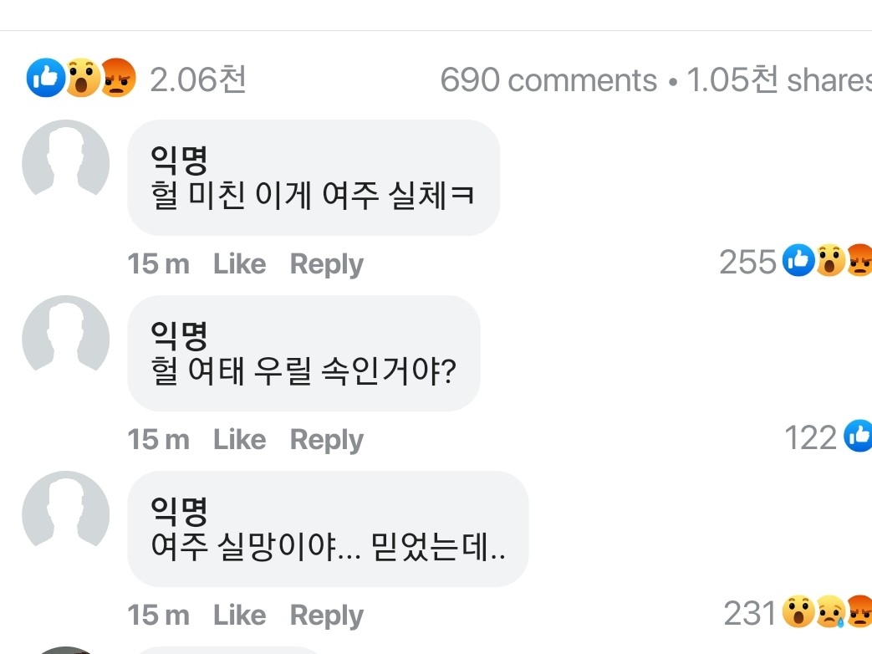Image resolution: width=872 pixels, height=654 pixels.
Task: Click the thumbs-up icon beside the 122 count
Action: (x=858, y=437)
